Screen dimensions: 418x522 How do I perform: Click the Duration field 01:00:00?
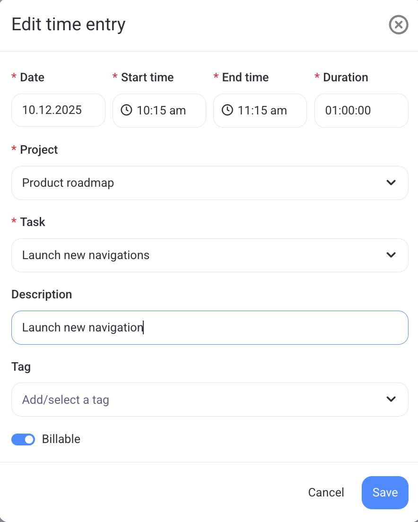361,110
